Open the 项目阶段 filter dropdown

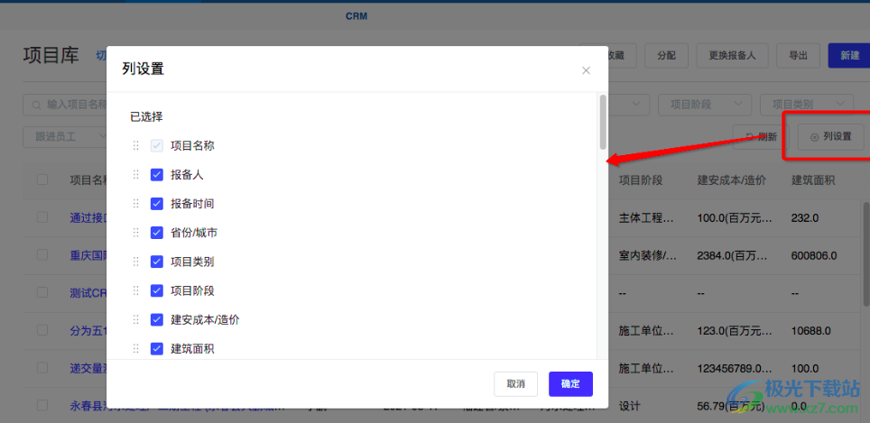[x=705, y=105]
